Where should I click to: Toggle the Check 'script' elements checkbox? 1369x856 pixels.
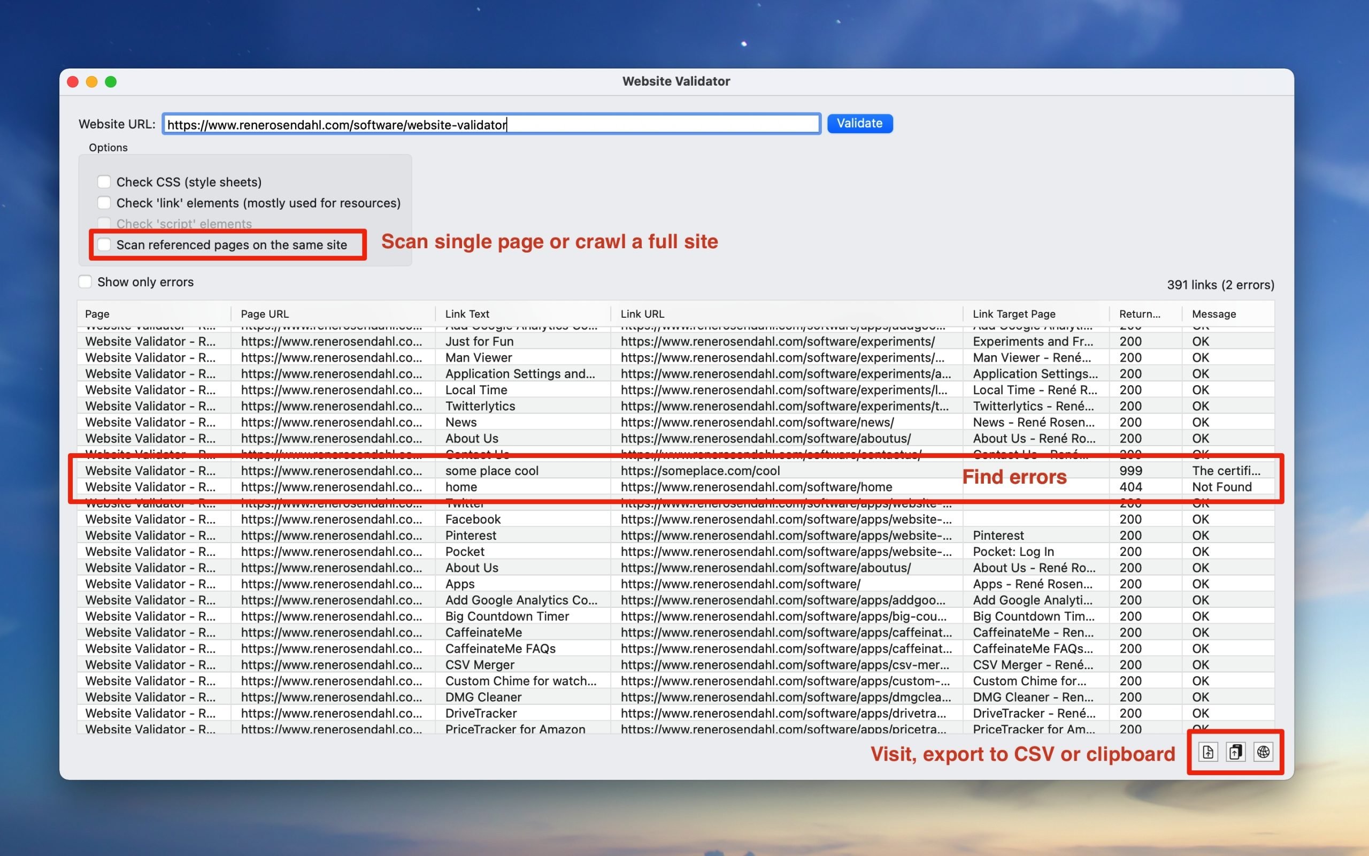[x=104, y=224]
